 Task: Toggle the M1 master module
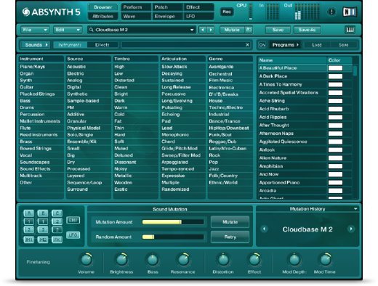click(29, 240)
